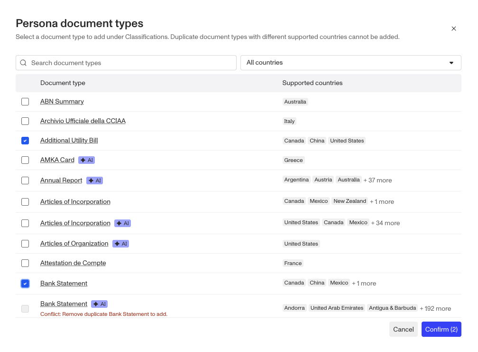Uncheck the Additional Utility Bill checkbox

[x=25, y=141]
